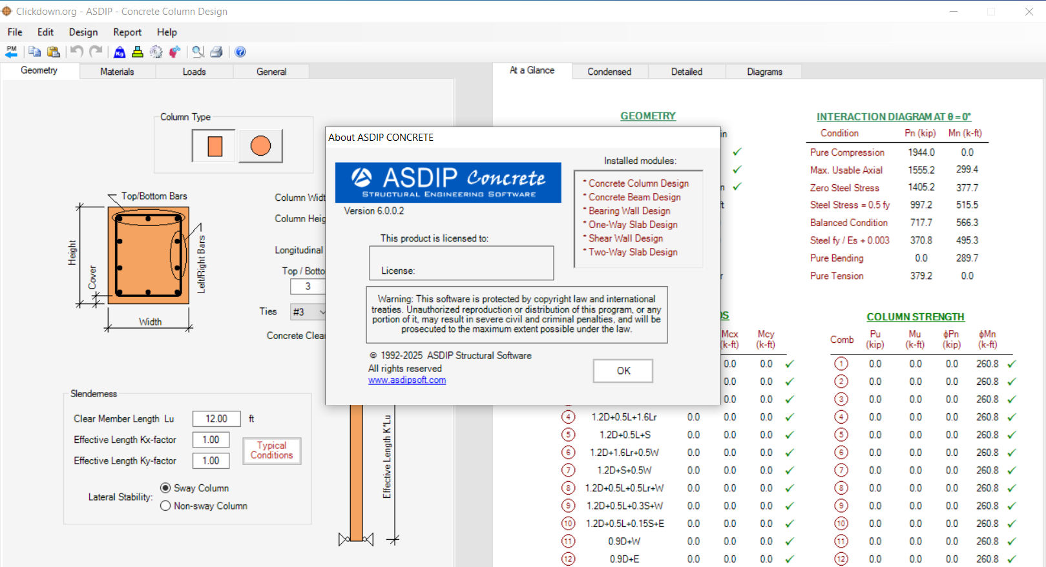Click the INTERACTION DIAGRAM AT θ = 0° heading
Image resolution: width=1046 pixels, height=567 pixels.
coord(894,117)
